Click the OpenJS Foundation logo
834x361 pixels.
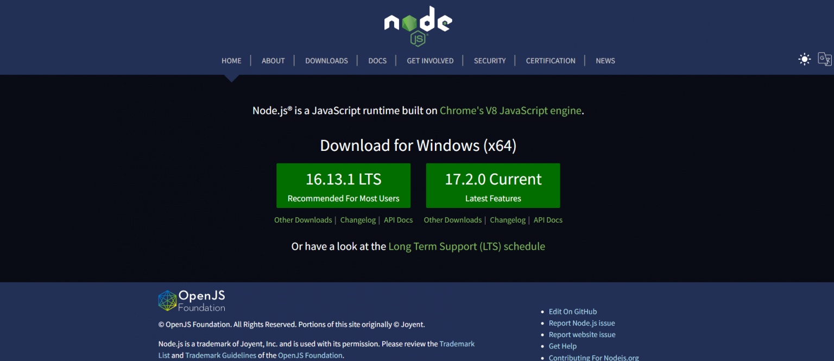pos(192,301)
